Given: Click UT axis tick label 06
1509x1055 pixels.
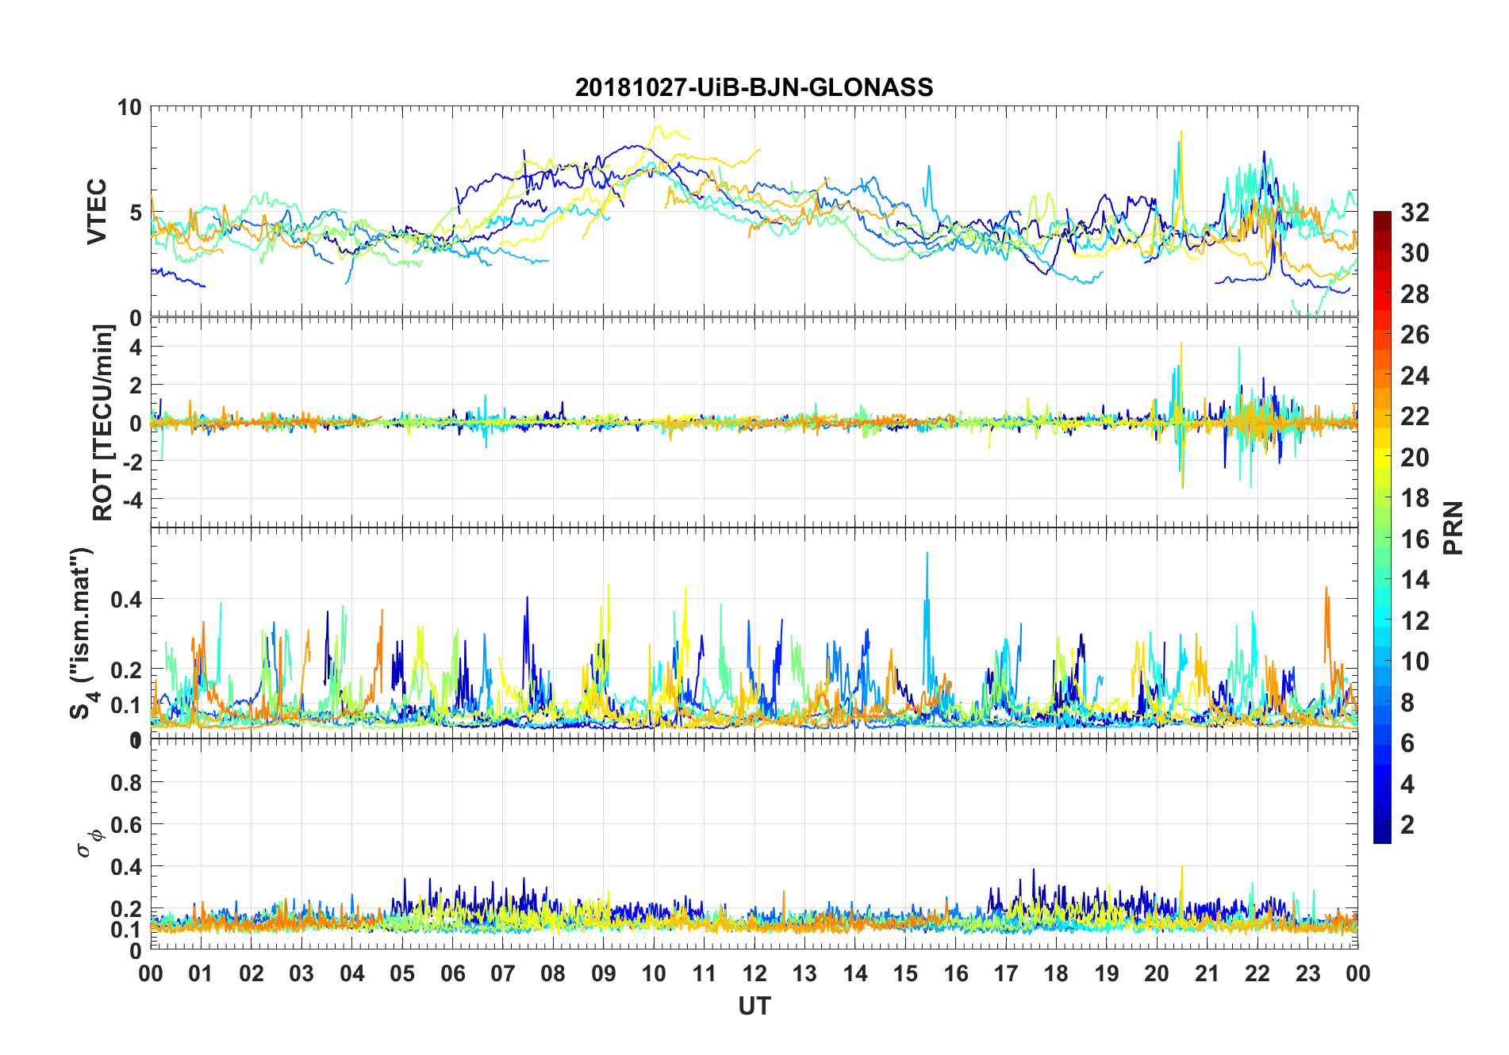Looking at the screenshot, I should 452,973.
